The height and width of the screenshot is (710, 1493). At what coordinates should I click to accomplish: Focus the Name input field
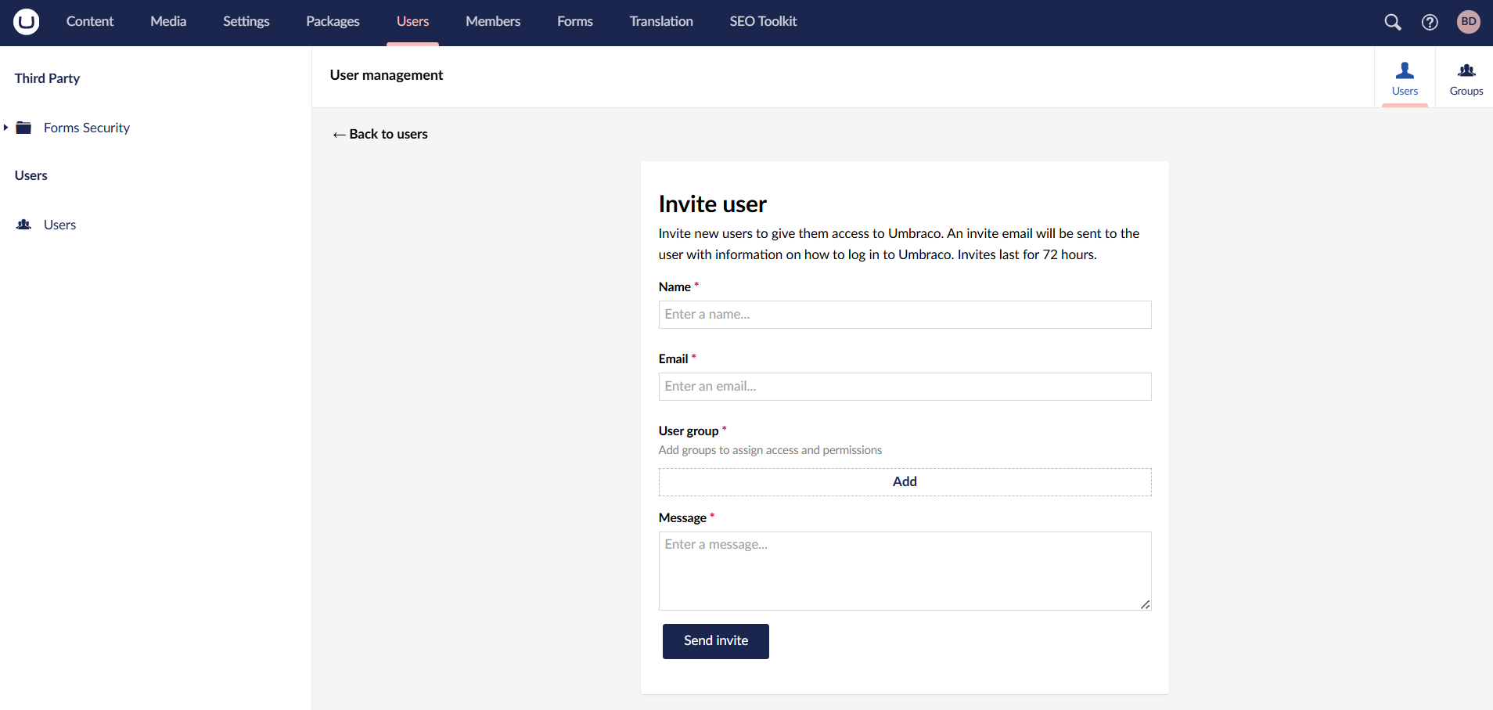[x=905, y=315]
